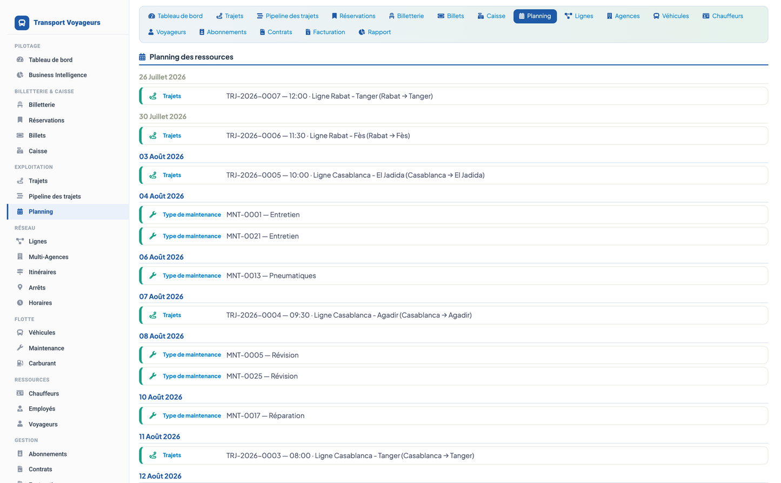Open the Pipeline des trajets top tab
Screen dimensions: 781x483
(288, 16)
